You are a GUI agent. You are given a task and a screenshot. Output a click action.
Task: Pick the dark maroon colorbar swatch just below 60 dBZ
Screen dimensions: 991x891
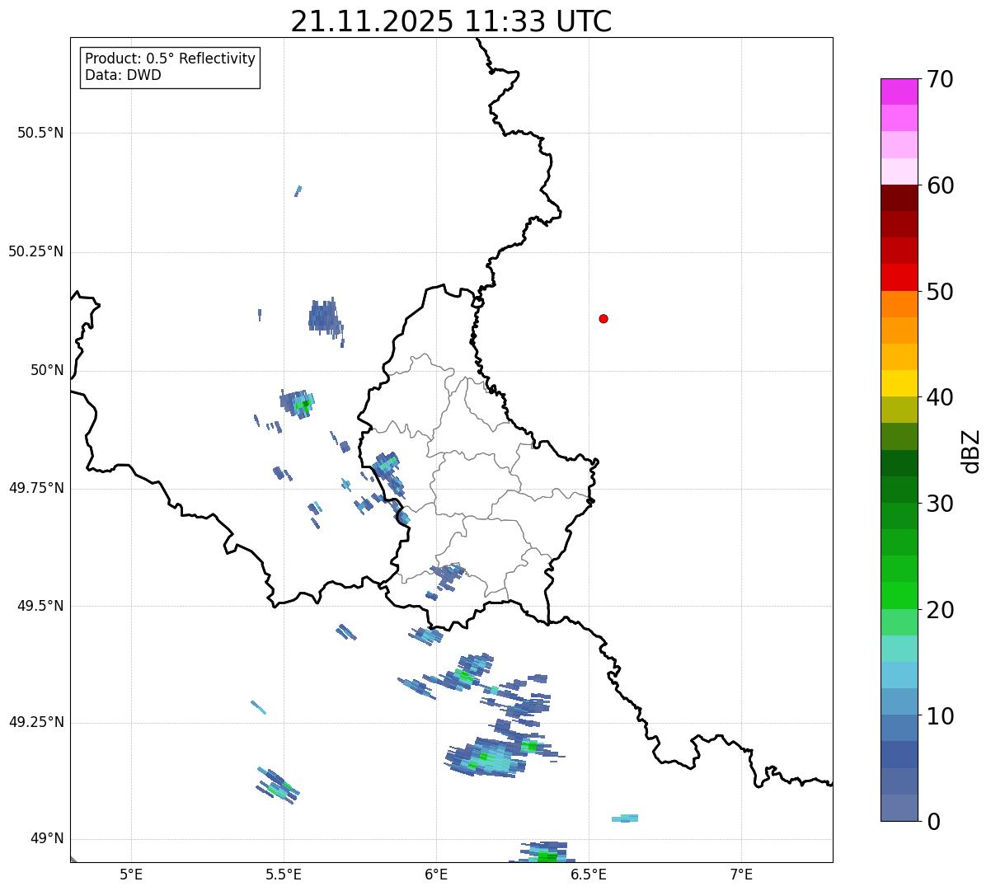click(x=899, y=198)
